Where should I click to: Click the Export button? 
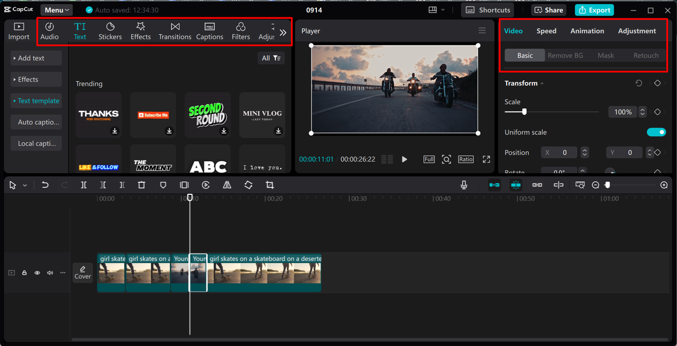pos(594,10)
